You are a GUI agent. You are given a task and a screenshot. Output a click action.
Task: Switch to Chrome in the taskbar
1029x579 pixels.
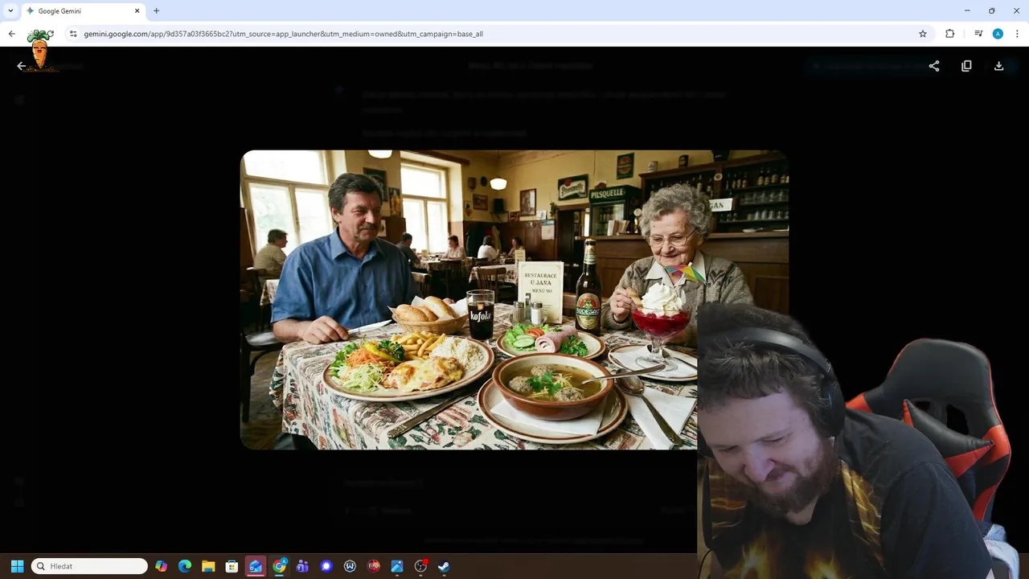[x=279, y=566]
